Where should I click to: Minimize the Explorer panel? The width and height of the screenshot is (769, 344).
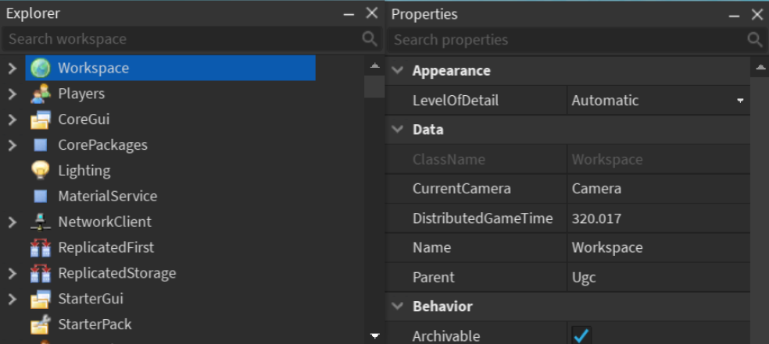pos(349,14)
